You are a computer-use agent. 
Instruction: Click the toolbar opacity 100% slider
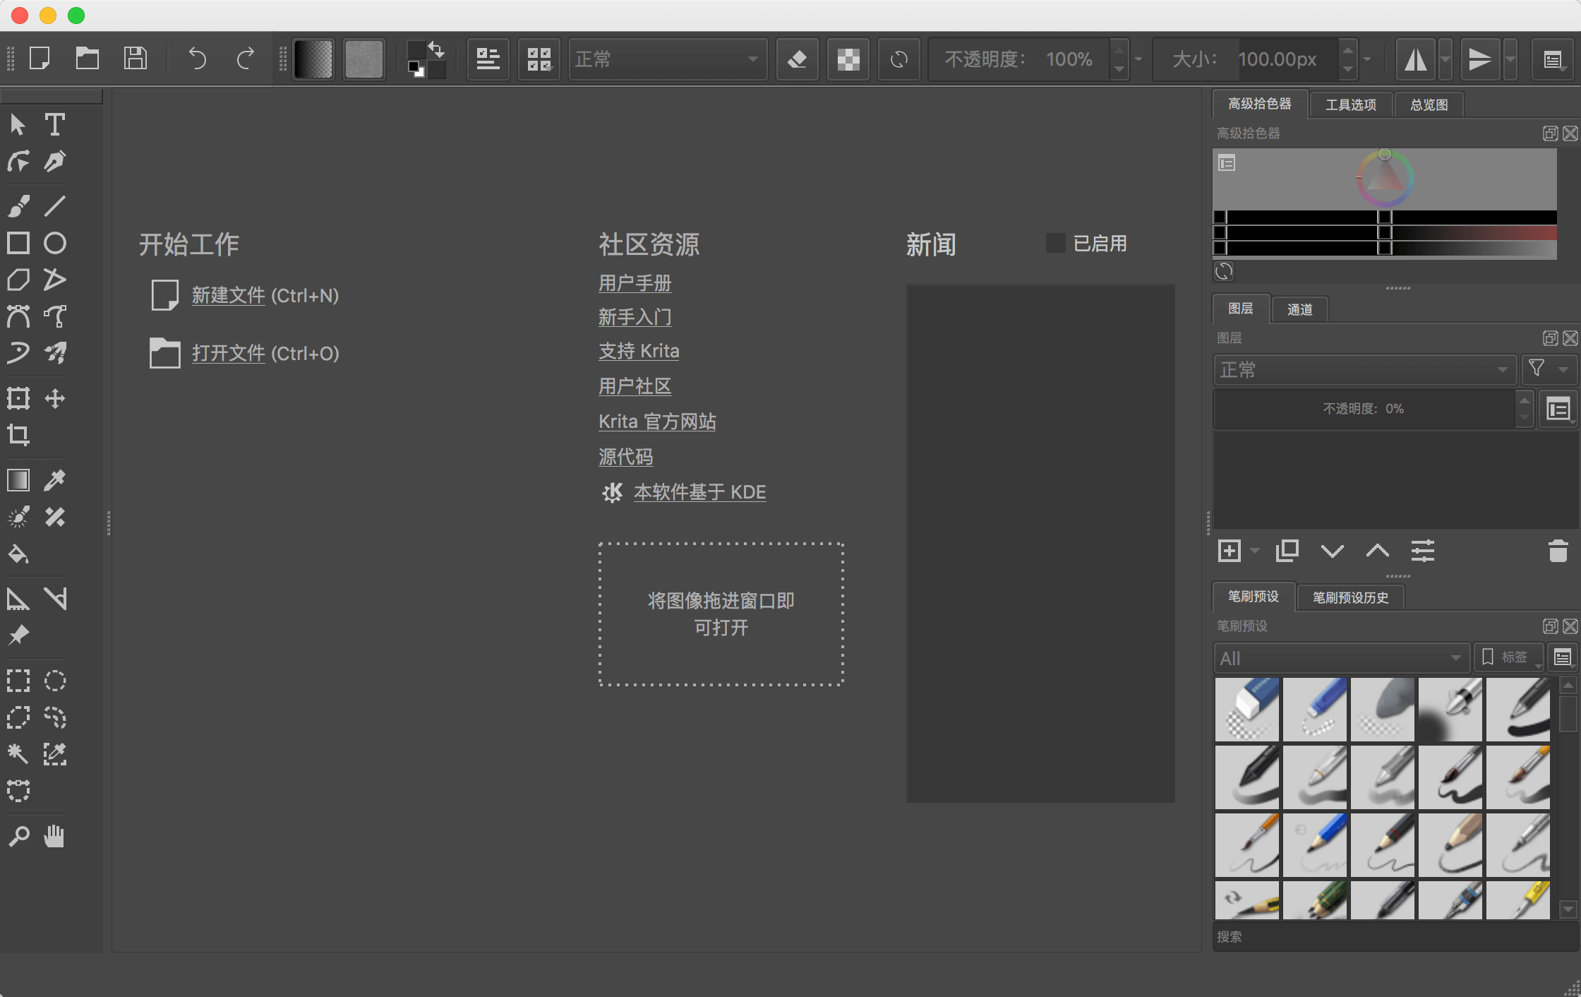click(x=1018, y=59)
